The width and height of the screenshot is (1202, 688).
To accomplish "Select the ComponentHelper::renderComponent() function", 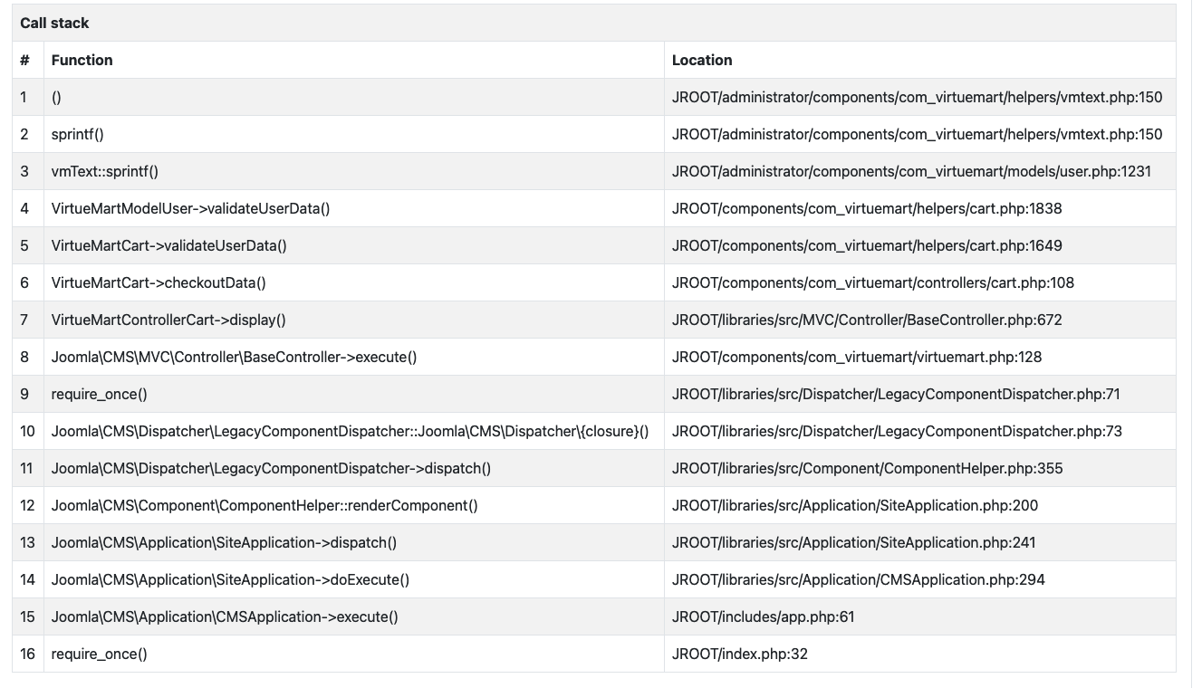I will (264, 505).
